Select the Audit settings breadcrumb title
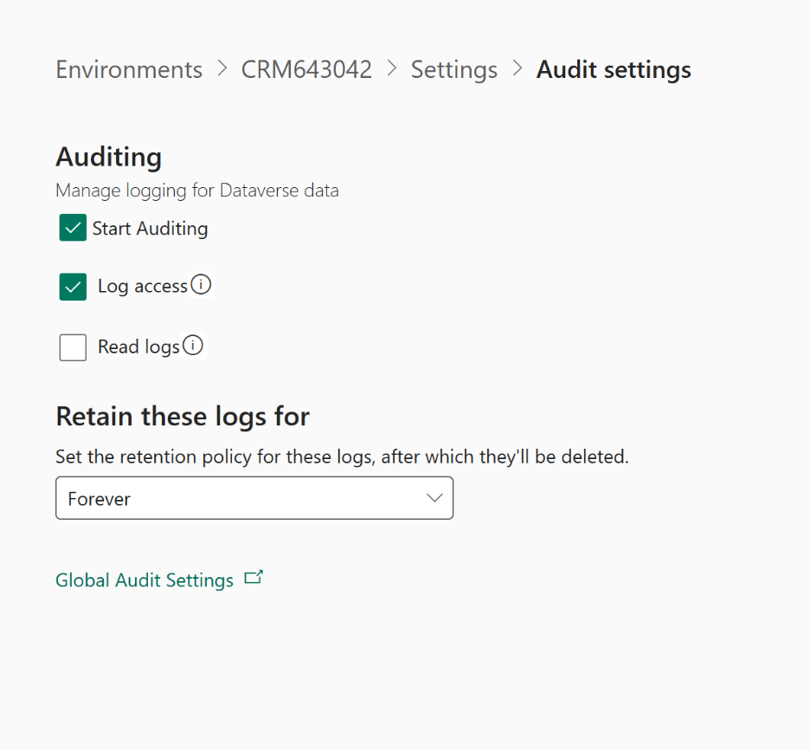The image size is (810, 751). point(614,69)
